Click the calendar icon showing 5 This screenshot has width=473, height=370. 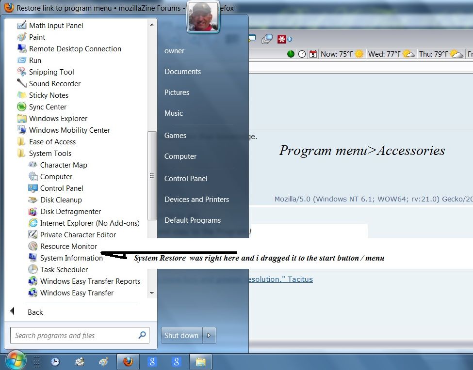pos(313,54)
